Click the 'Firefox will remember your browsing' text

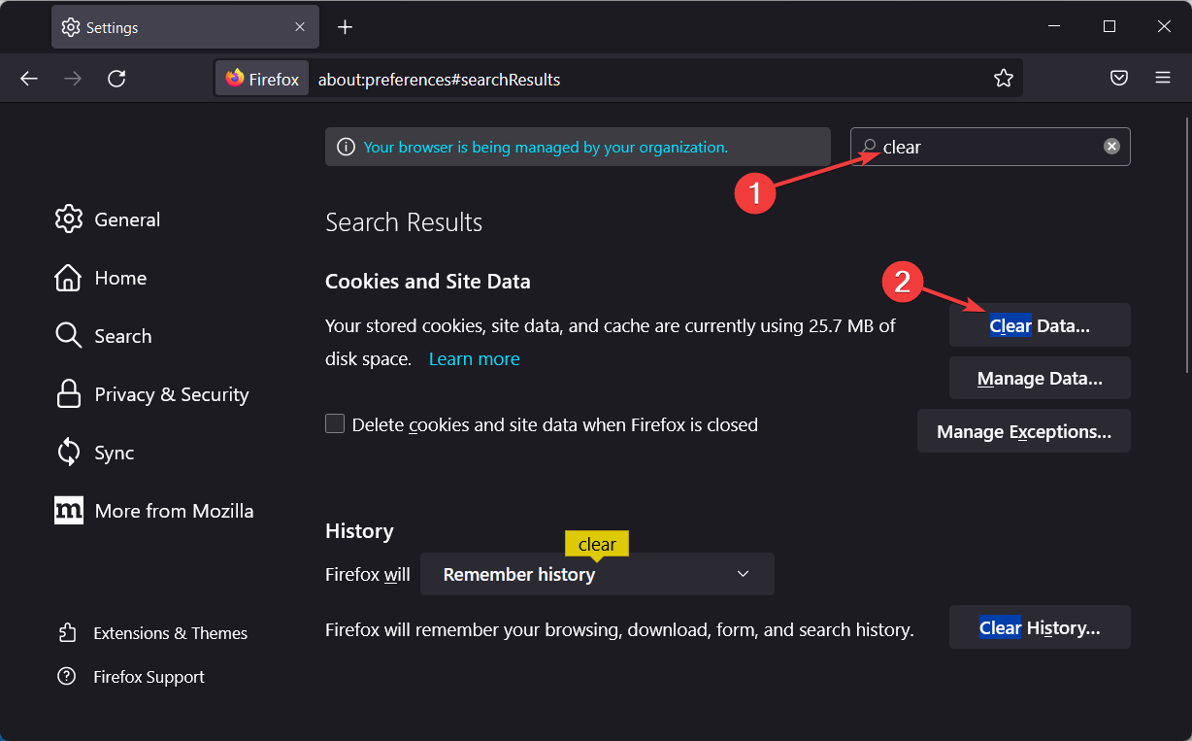(x=619, y=630)
